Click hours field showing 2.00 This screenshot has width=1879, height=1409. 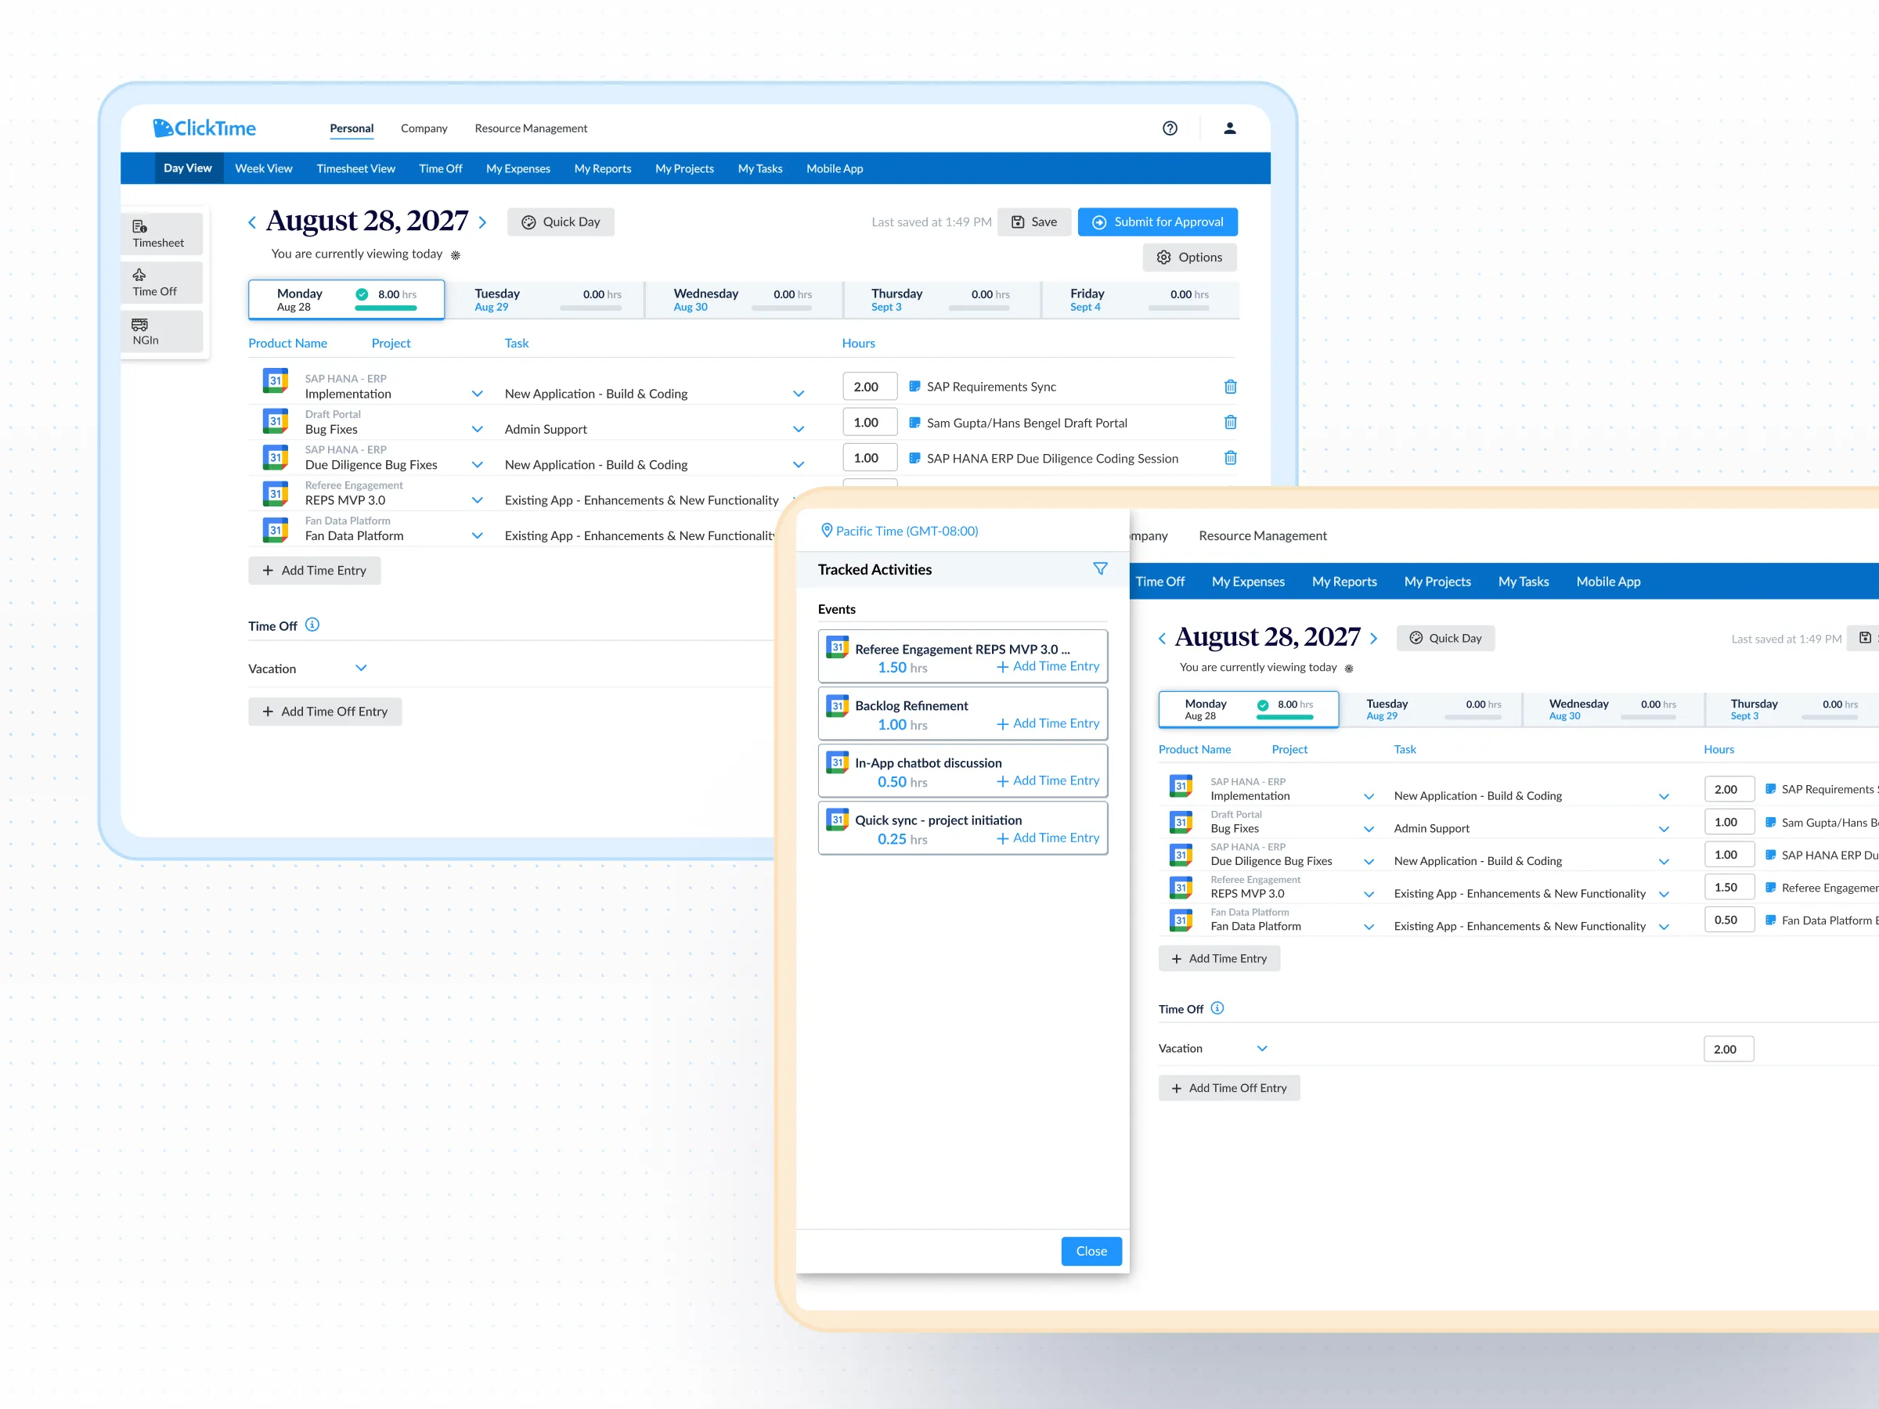(x=869, y=387)
